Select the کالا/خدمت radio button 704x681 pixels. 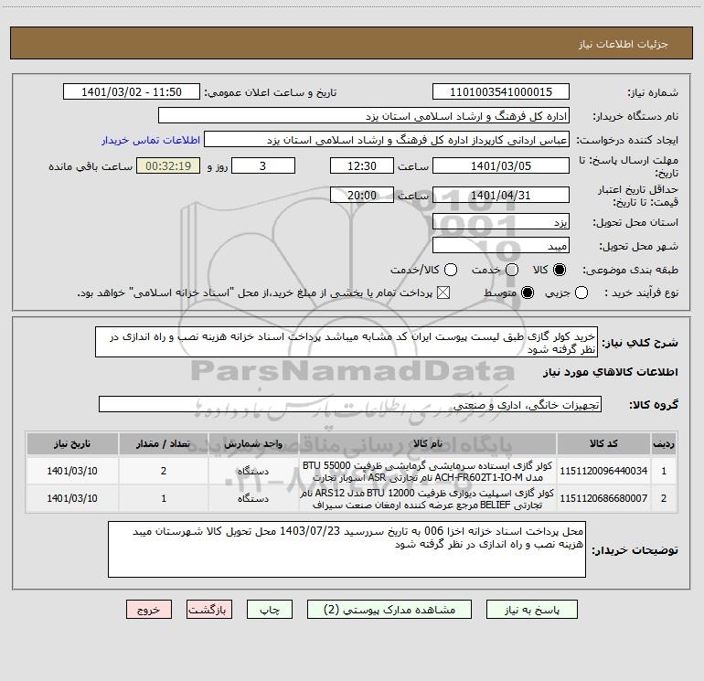[x=451, y=270]
